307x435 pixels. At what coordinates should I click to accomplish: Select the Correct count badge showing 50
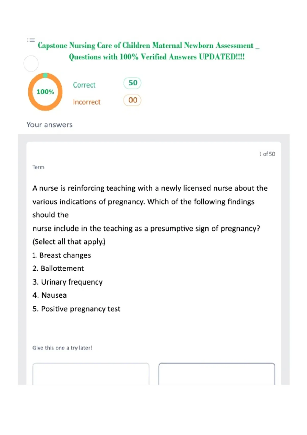tap(133, 83)
